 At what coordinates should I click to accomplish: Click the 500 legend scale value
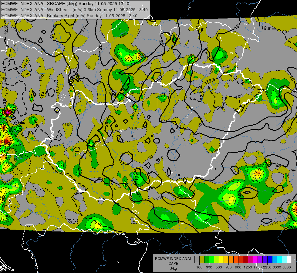point(219,267)
